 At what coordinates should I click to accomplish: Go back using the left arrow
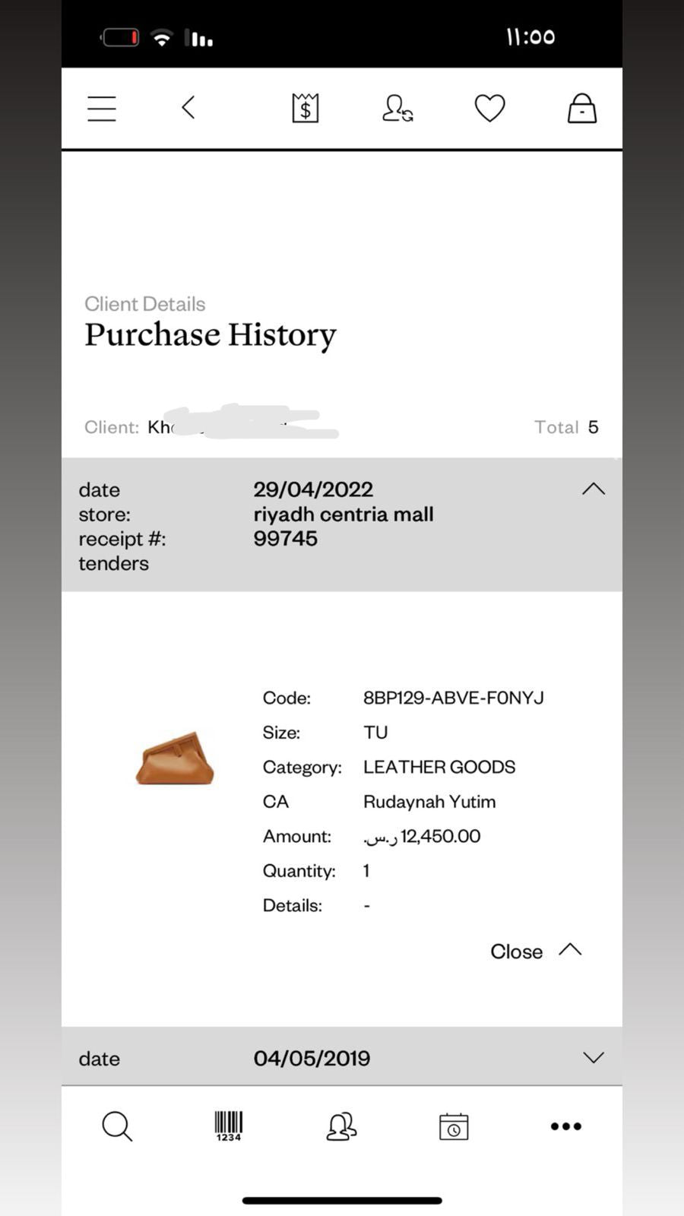coord(188,108)
